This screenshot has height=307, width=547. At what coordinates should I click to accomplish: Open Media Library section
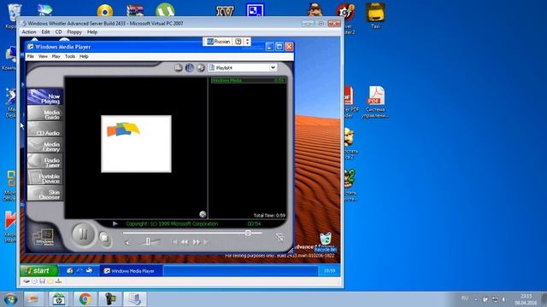tap(45, 146)
